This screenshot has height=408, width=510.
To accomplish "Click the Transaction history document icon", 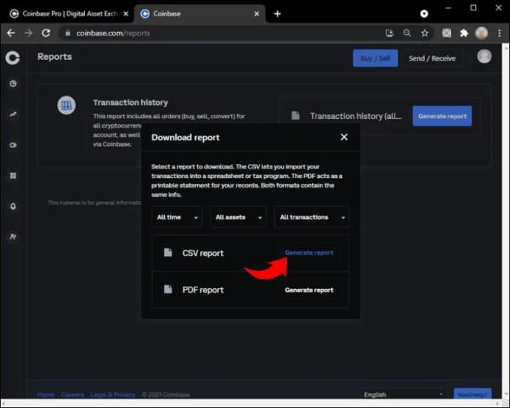I will tap(296, 115).
